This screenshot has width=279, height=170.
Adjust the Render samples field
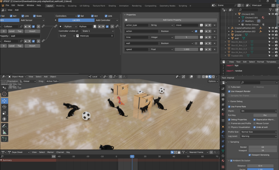point(263,147)
